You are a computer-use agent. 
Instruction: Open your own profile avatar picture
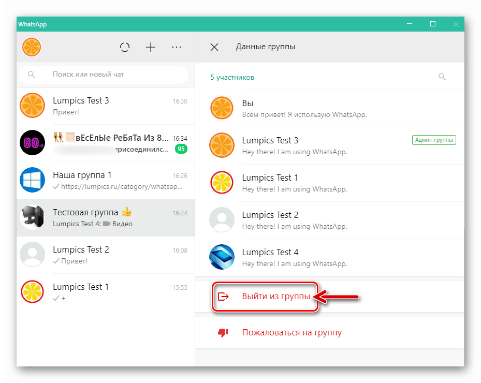pos(31,47)
